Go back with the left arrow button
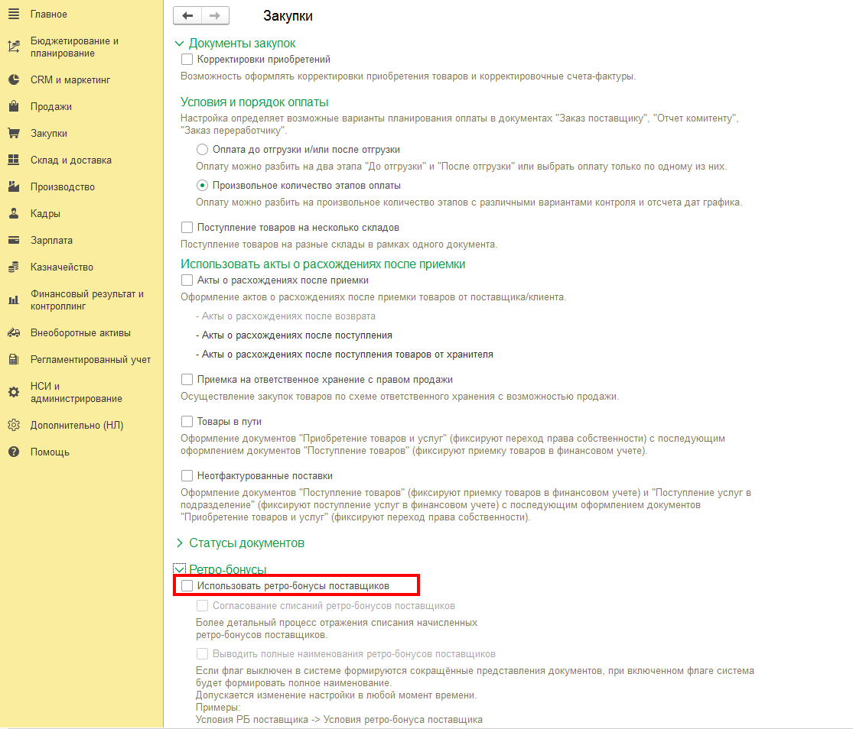The image size is (853, 729). tap(187, 16)
